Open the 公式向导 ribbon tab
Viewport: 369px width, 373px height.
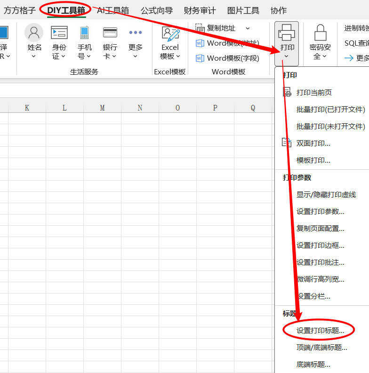(x=157, y=10)
